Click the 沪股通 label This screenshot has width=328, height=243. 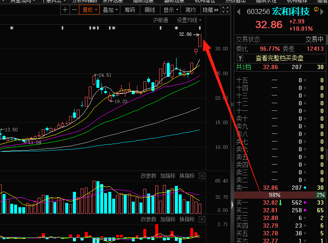pyautogui.click(x=160, y=20)
